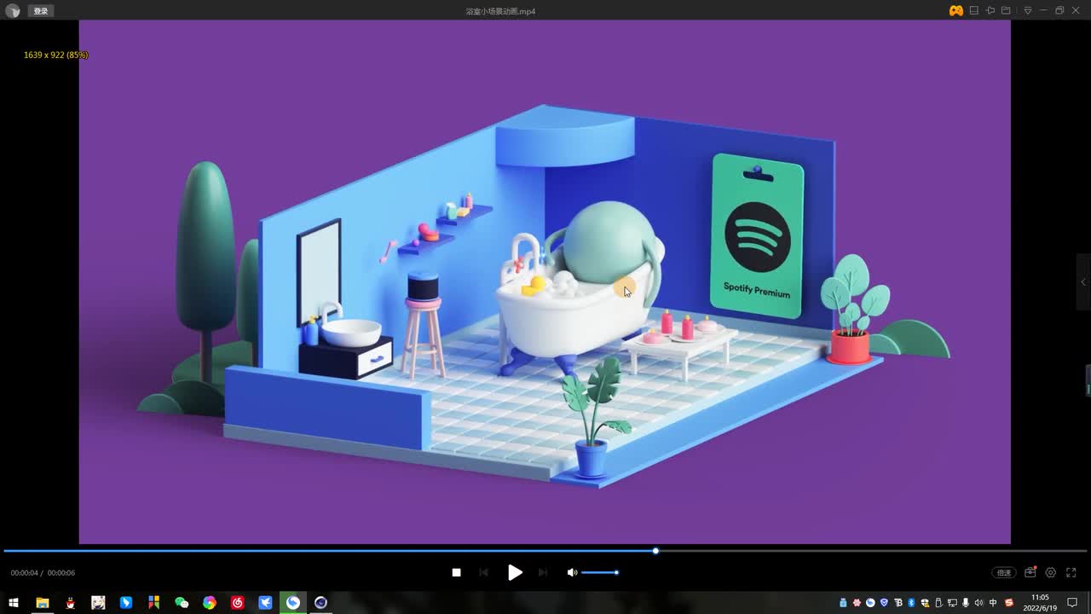Open the QQ penguin taskbar icon
The image size is (1091, 614).
click(70, 603)
